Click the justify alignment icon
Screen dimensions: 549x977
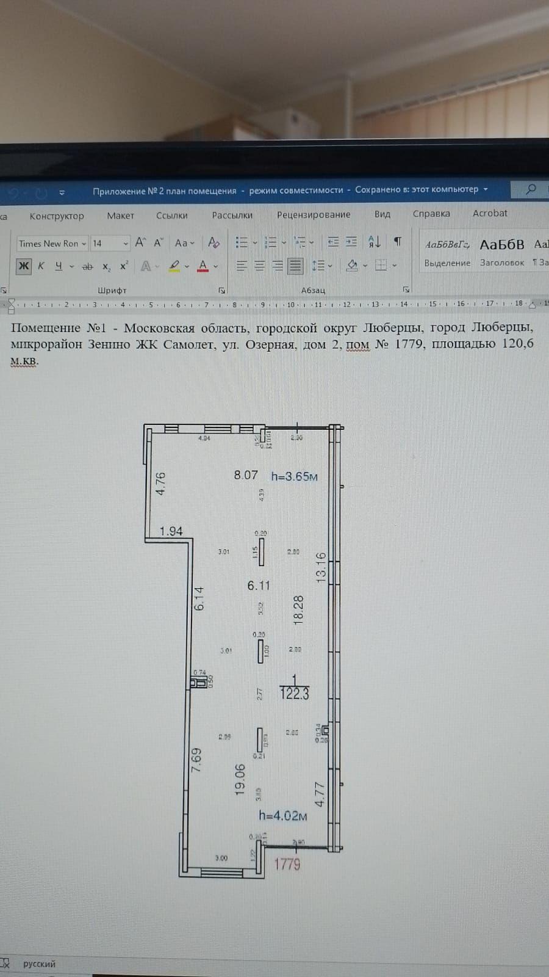click(295, 266)
